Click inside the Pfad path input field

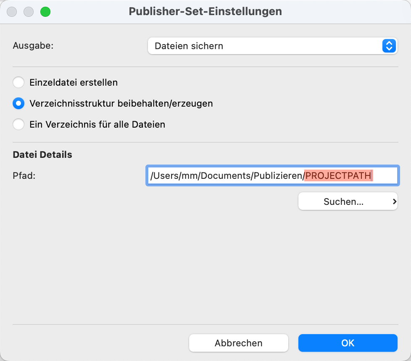click(x=227, y=175)
